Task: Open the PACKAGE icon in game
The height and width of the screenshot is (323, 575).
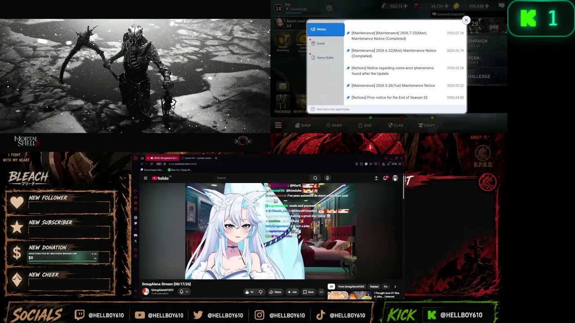Action: click(x=283, y=103)
